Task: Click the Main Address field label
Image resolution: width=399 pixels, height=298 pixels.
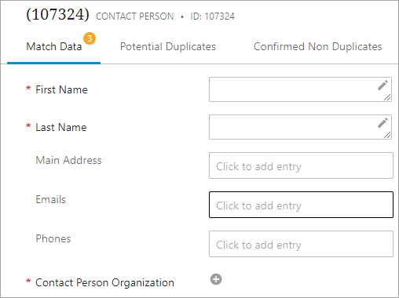Action: pyautogui.click(x=68, y=160)
